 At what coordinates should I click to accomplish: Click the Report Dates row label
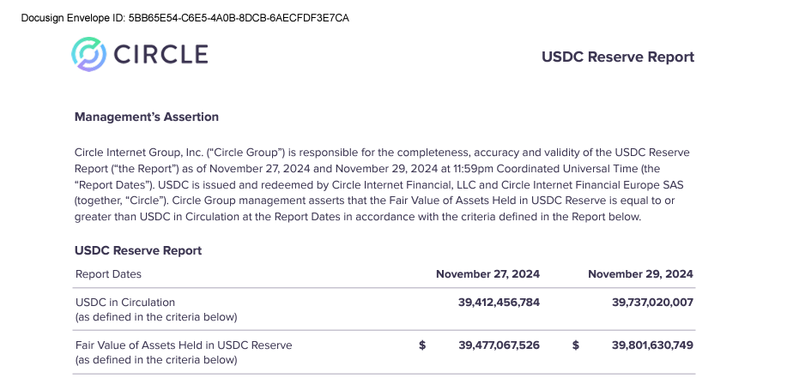(x=108, y=274)
